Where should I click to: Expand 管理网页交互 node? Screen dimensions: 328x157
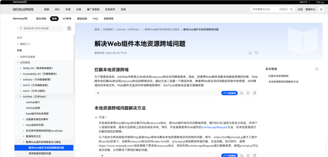pyautogui.click(x=24, y=136)
